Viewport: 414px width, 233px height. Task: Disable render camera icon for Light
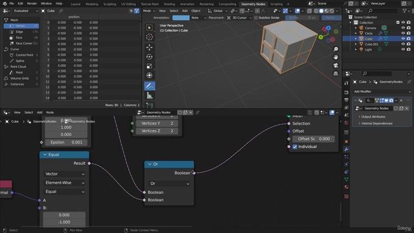click(x=409, y=49)
